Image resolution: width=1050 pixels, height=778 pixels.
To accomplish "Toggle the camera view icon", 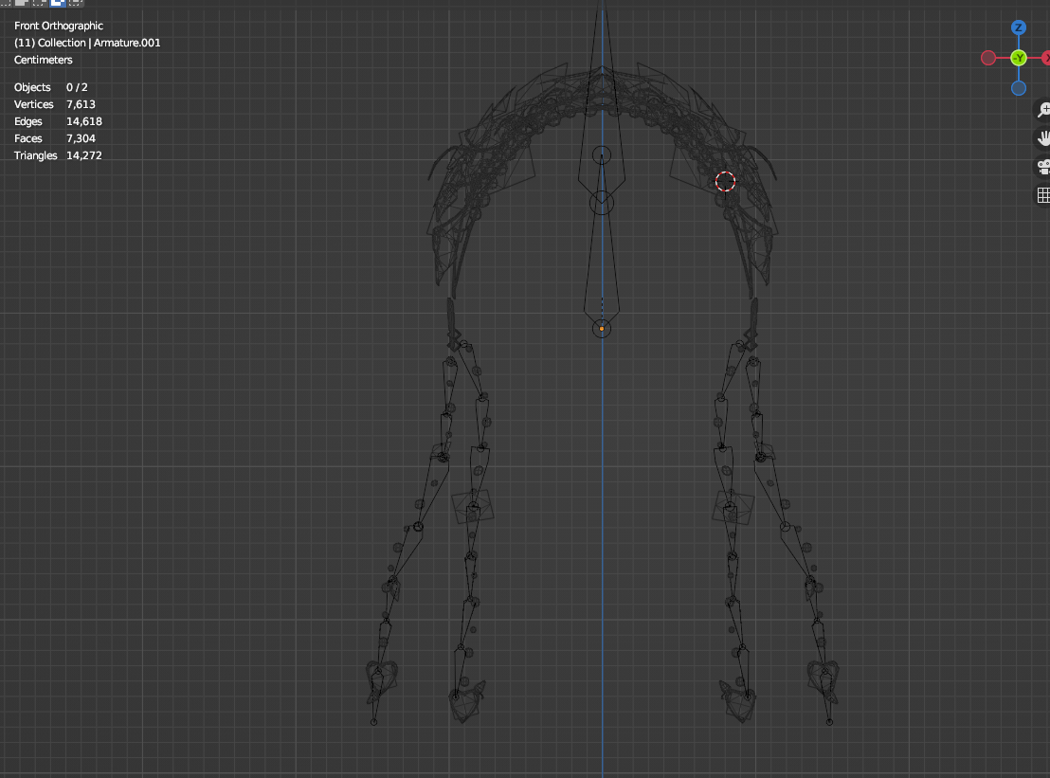I will (x=1043, y=167).
